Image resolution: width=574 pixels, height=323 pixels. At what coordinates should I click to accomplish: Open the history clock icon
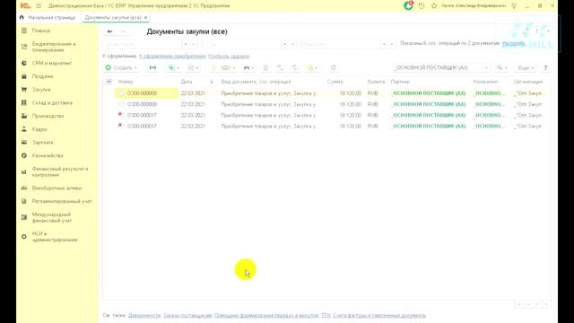422,6
